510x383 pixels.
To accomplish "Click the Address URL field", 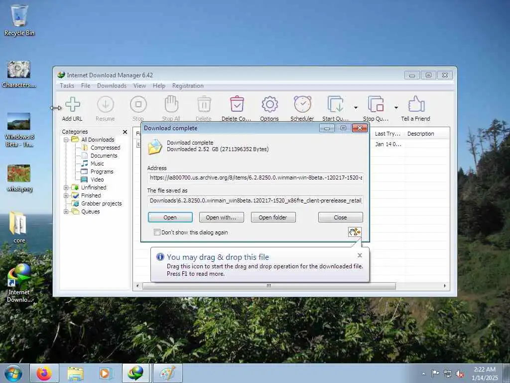I will click(255, 178).
